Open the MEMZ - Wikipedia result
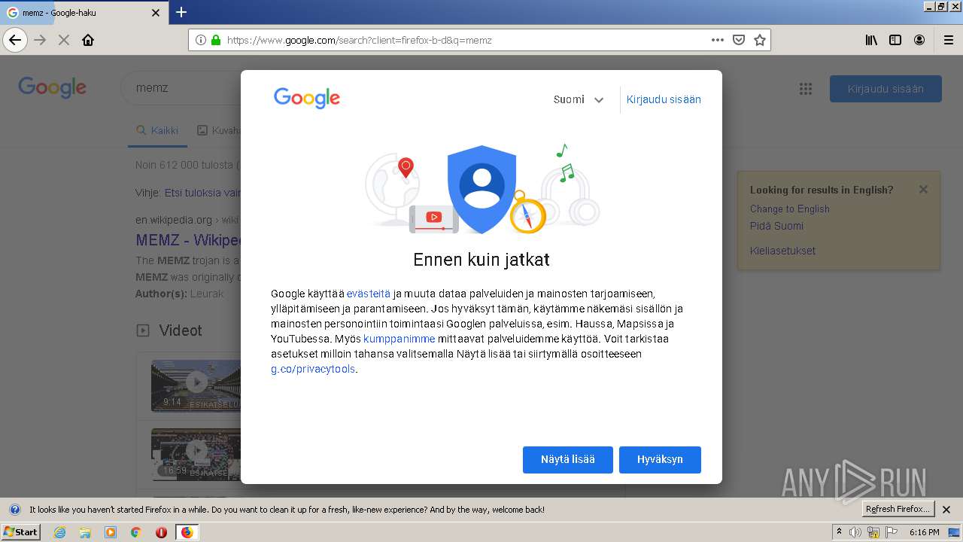This screenshot has height=542, width=963. pos(189,240)
